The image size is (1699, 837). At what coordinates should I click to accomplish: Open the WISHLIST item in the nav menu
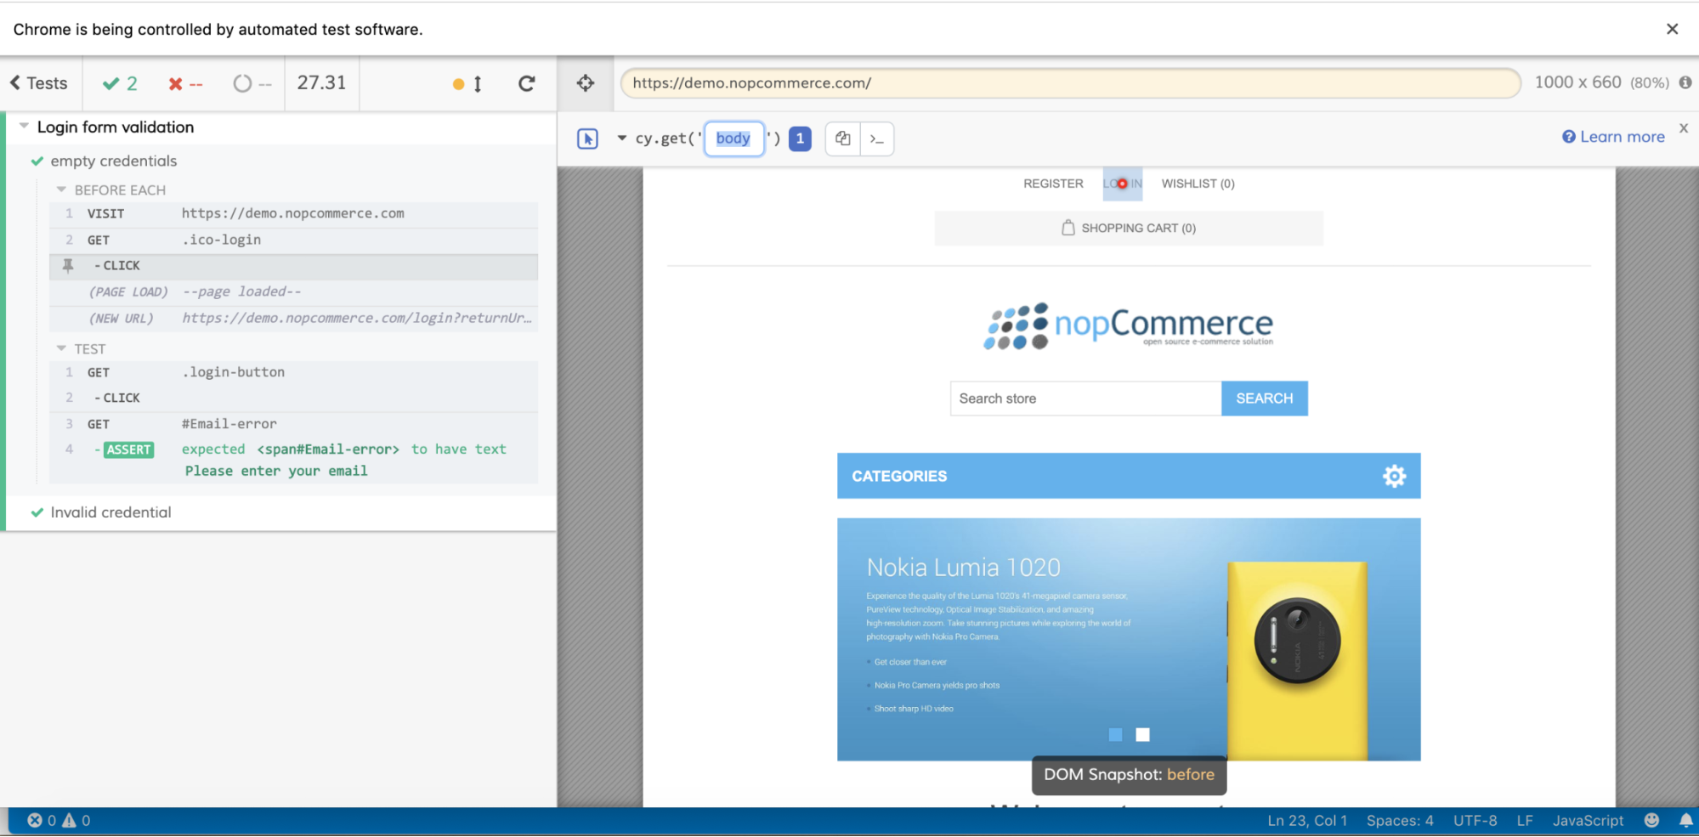tap(1198, 184)
